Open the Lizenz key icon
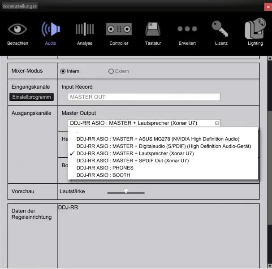 tap(221, 30)
